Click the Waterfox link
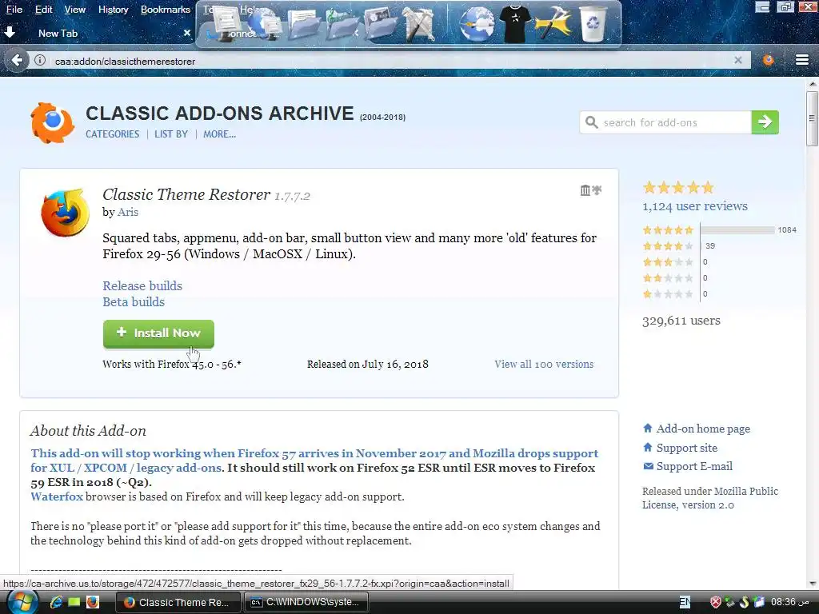 coord(57,496)
